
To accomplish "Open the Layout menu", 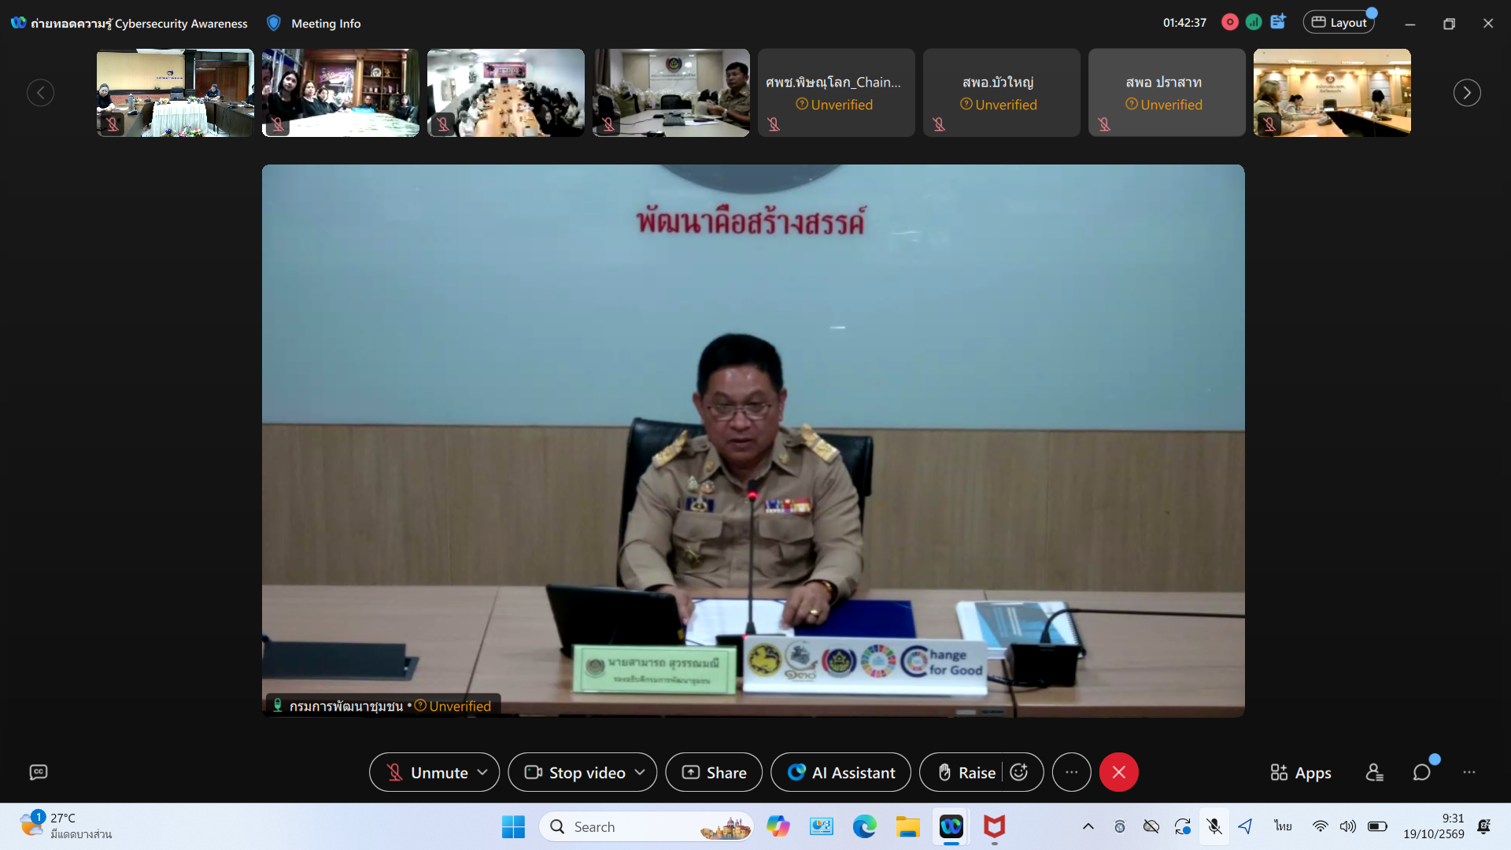I will [x=1339, y=23].
